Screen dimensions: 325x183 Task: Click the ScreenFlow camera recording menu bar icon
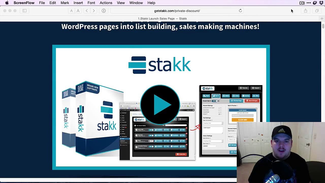click(302, 3)
